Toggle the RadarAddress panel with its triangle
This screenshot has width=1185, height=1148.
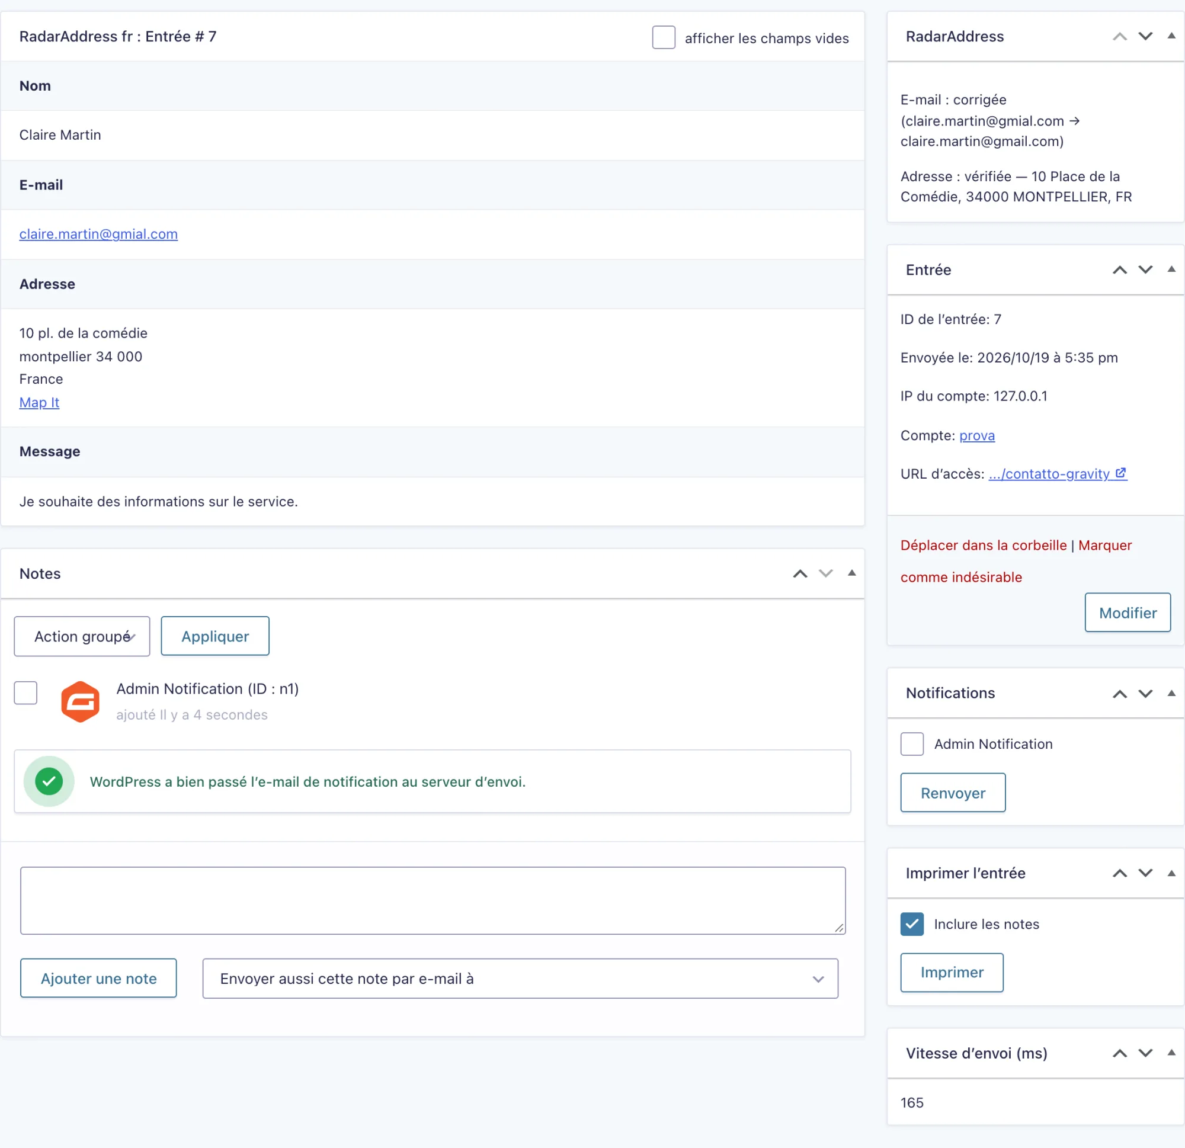click(x=1171, y=36)
